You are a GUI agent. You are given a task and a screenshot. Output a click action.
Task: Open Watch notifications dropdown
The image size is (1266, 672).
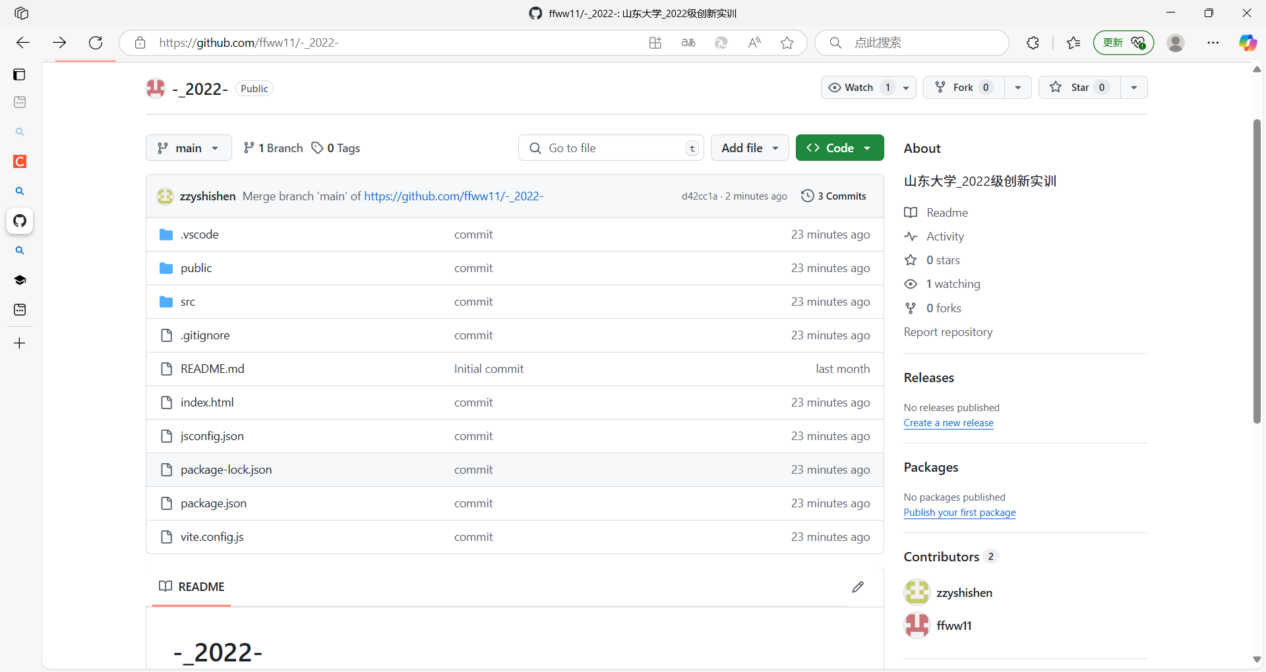tap(868, 87)
